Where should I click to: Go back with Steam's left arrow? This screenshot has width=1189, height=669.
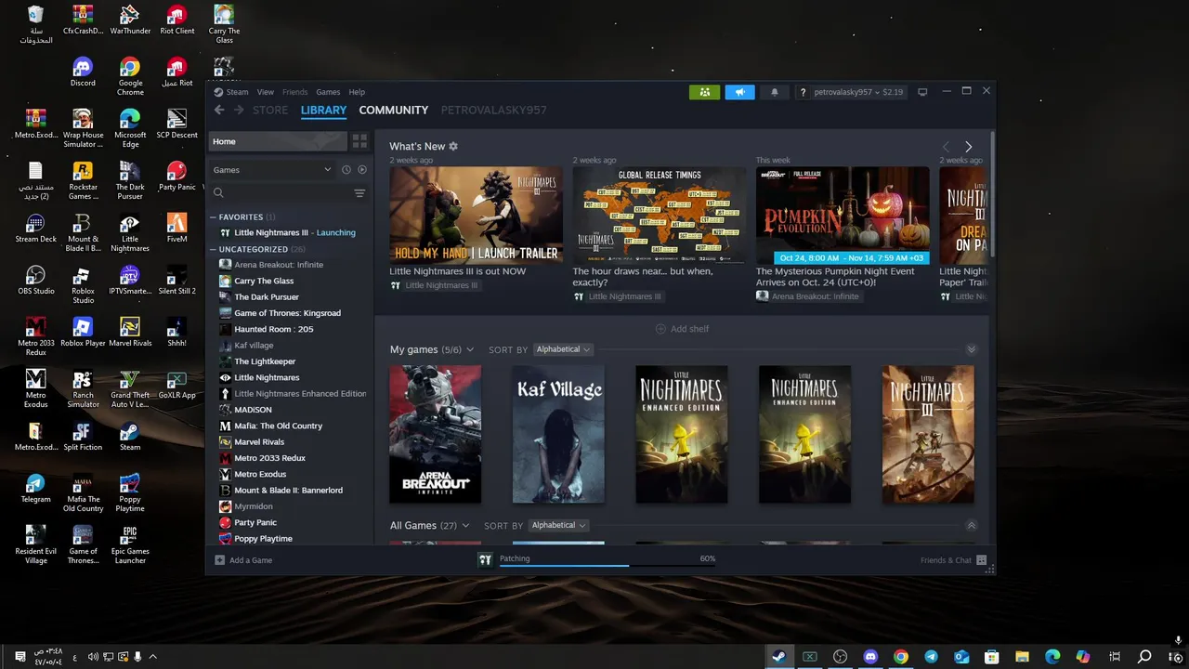(219, 110)
